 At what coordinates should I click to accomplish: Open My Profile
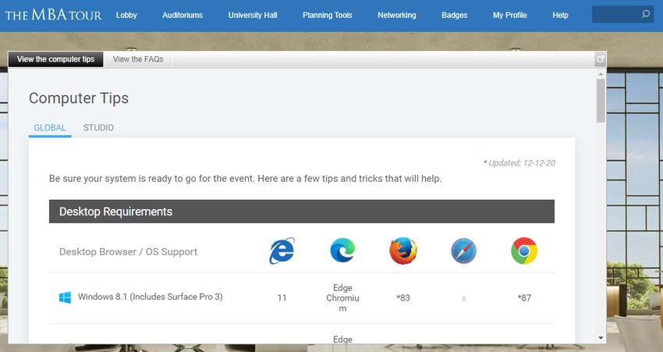509,16
